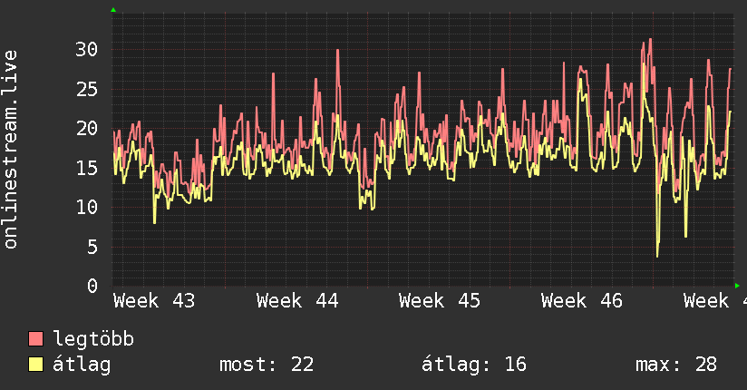
Task: Click the y-axis label 15
Action: (87, 168)
